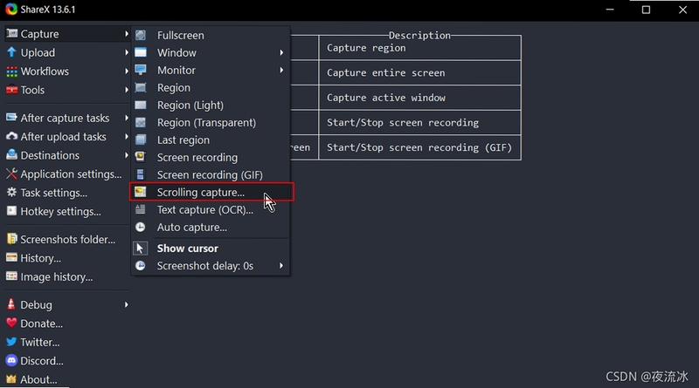Viewport: 699px width, 388px height.
Task: Click the Scrolling capture icon
Action: coord(141,192)
